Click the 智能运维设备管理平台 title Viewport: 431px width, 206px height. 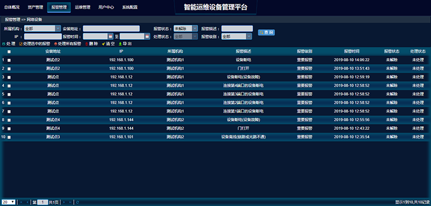[215, 8]
